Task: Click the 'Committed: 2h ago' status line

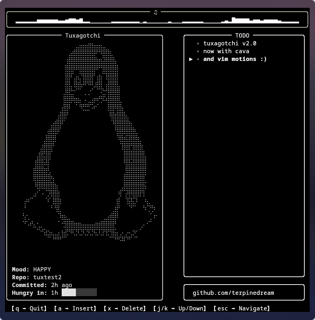Action: pos(42,285)
